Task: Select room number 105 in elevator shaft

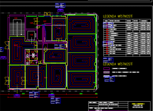Action: [x=31, y=35]
